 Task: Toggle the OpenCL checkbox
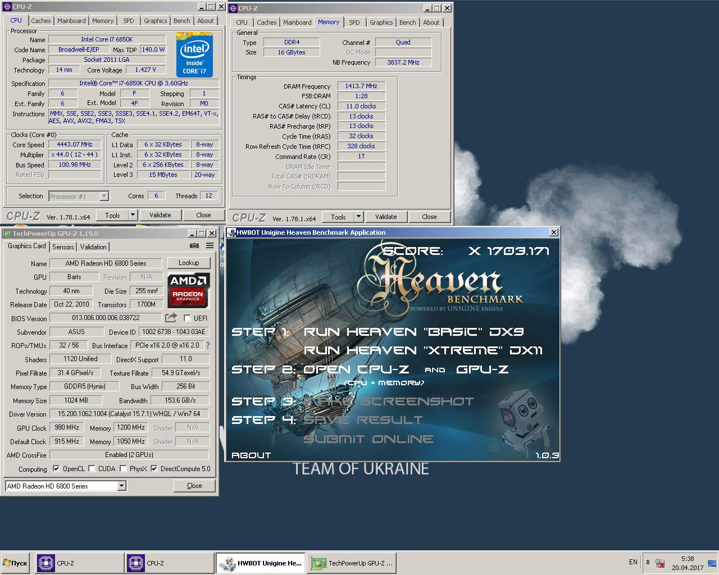pos(56,468)
